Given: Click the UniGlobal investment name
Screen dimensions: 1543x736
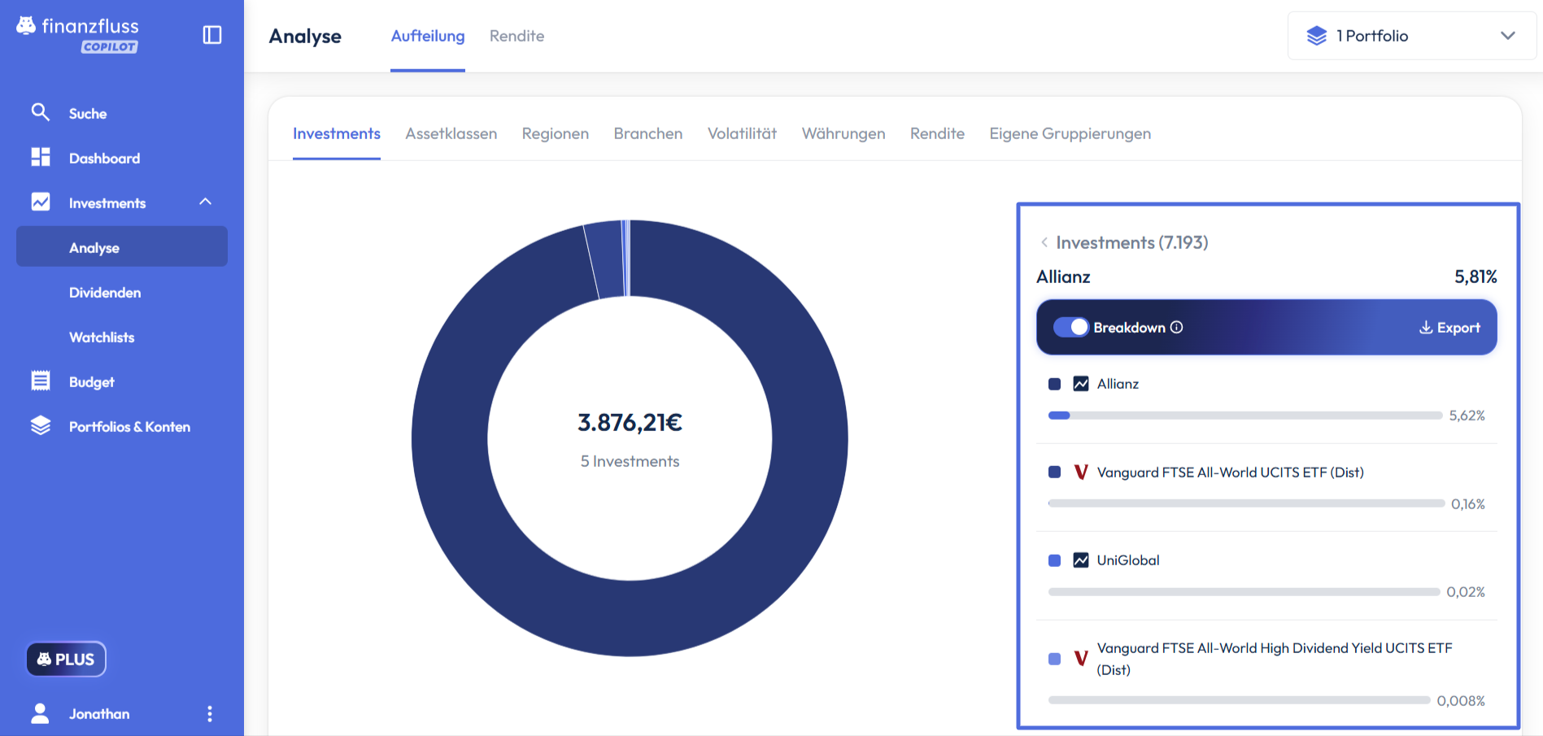Looking at the screenshot, I should point(1128,560).
